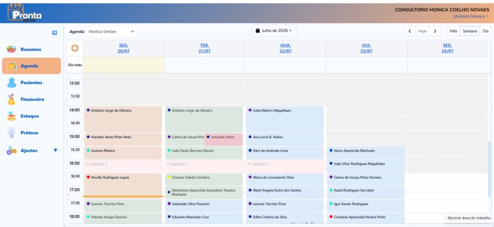Screen dimensions: 494x227
Task: Switch calendar to Dia view
Action: 485,31
